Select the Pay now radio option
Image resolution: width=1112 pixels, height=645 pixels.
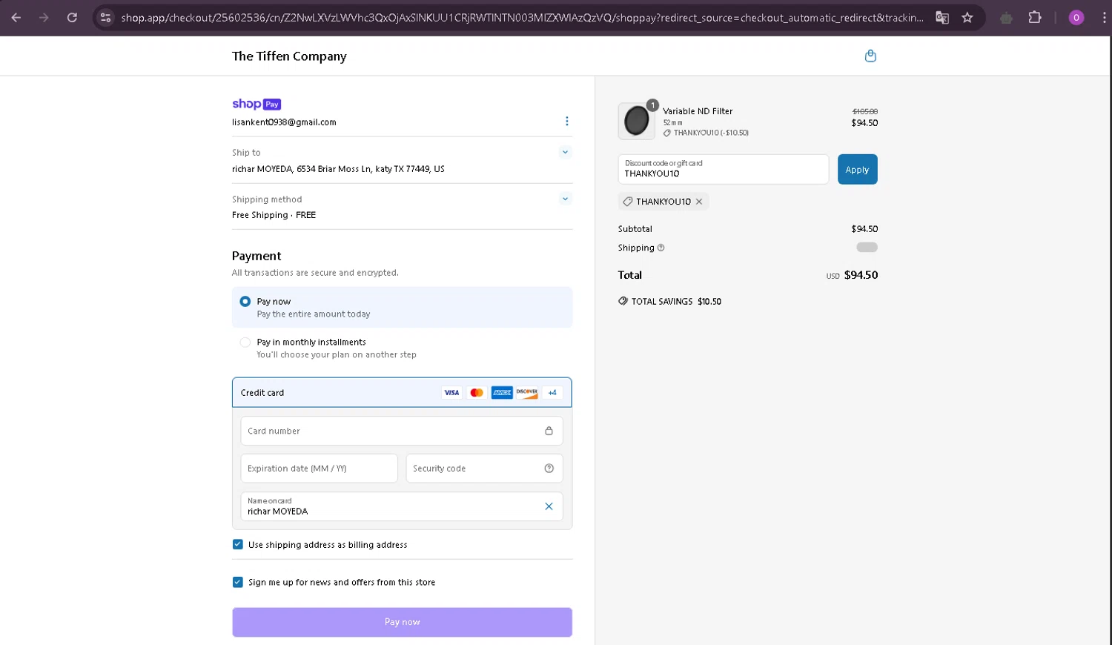tap(245, 302)
